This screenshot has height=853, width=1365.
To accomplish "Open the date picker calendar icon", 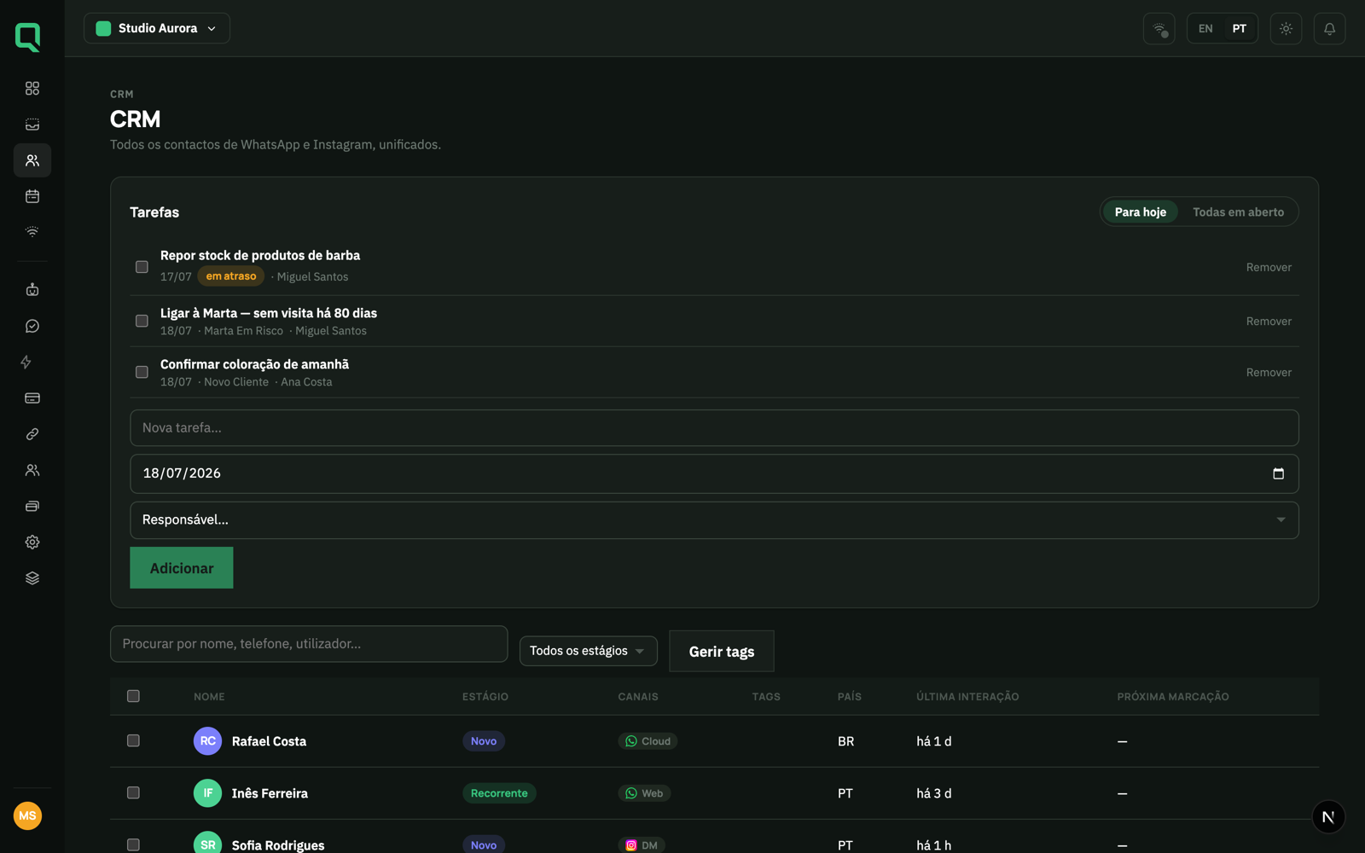I will [x=1278, y=473].
